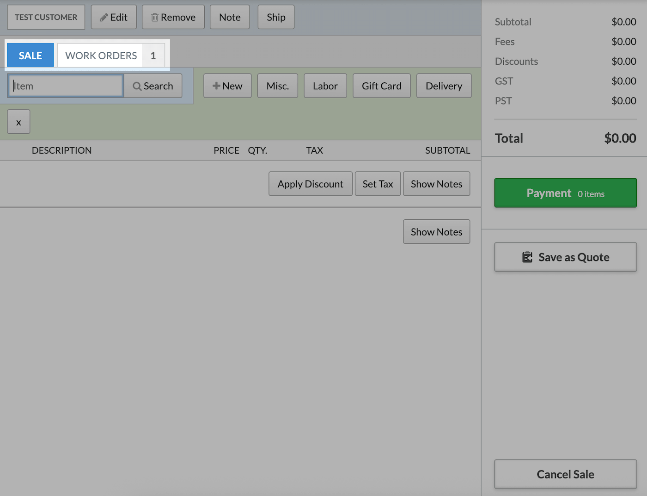The height and width of the screenshot is (496, 647).
Task: Add a Note to the sale
Action: pyautogui.click(x=230, y=17)
